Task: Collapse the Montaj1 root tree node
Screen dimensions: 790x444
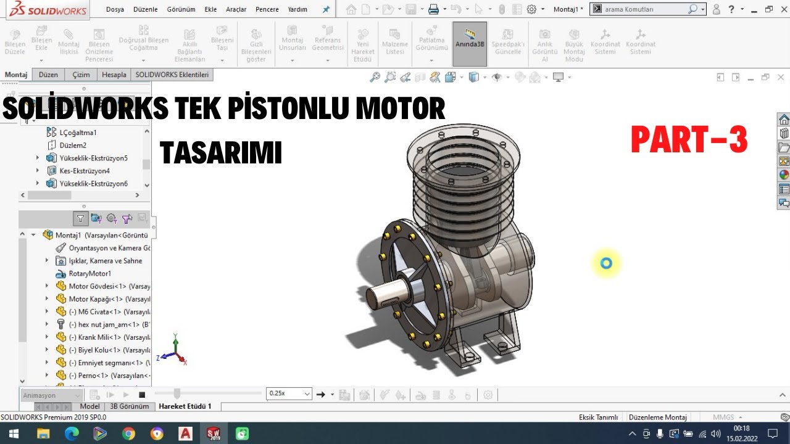Action: (x=33, y=235)
